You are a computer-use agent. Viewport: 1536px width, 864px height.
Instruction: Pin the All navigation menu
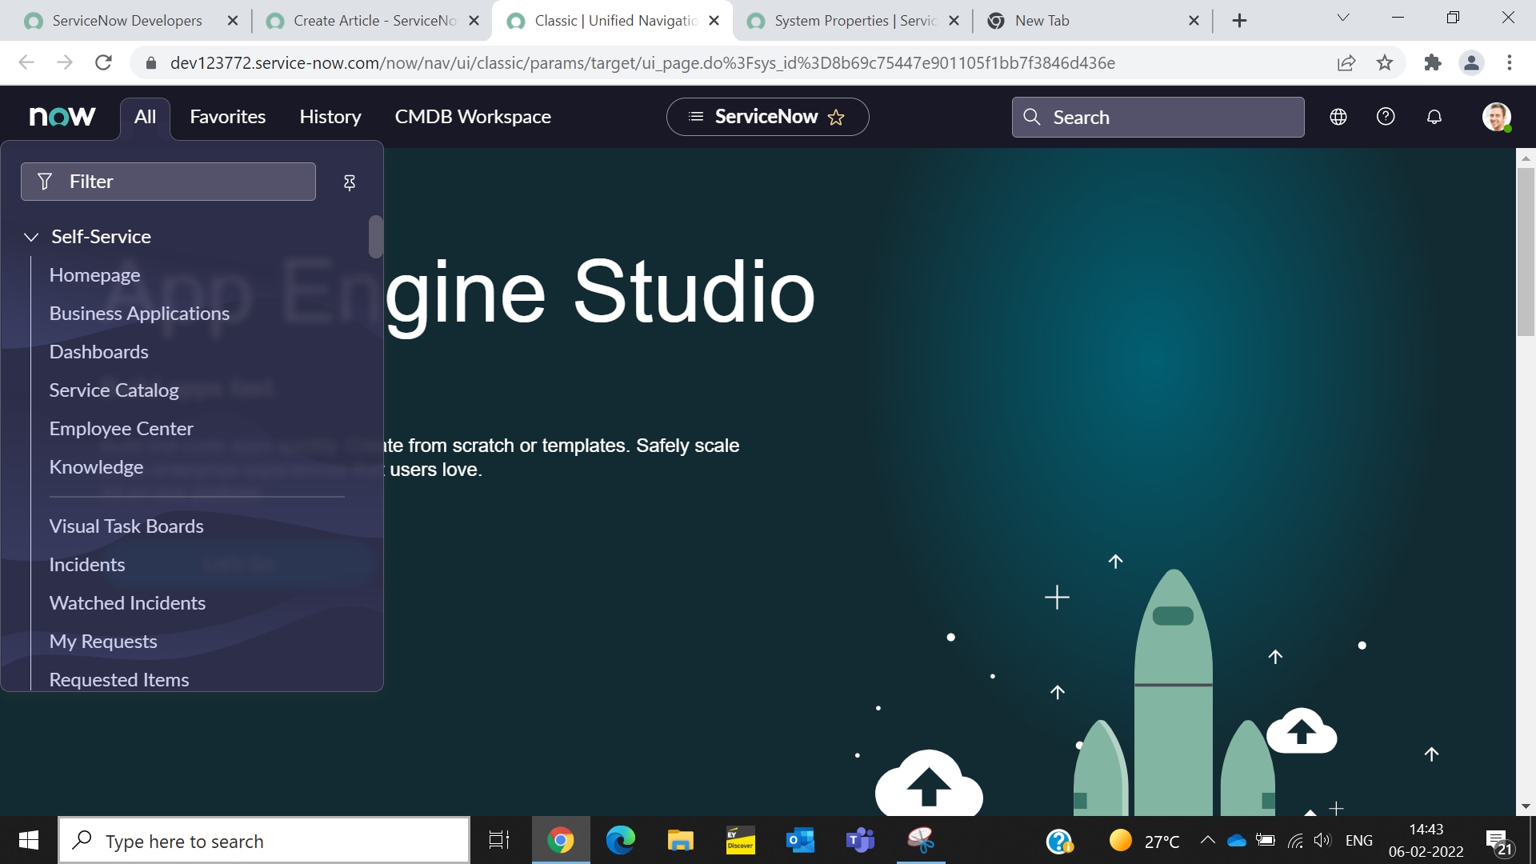tap(350, 182)
